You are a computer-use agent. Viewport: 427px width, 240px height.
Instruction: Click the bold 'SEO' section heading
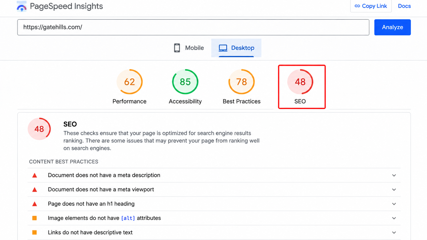(x=70, y=124)
